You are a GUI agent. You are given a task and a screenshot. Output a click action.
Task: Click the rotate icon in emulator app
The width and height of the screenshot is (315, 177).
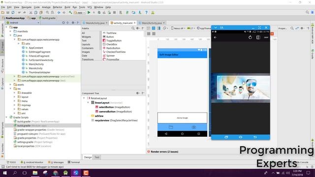(250, 37)
